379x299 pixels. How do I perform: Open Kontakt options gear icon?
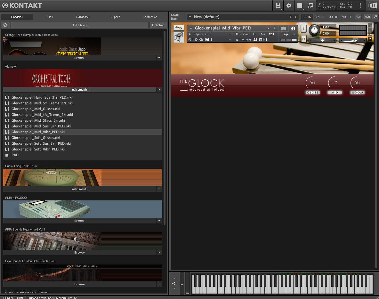[289, 5]
